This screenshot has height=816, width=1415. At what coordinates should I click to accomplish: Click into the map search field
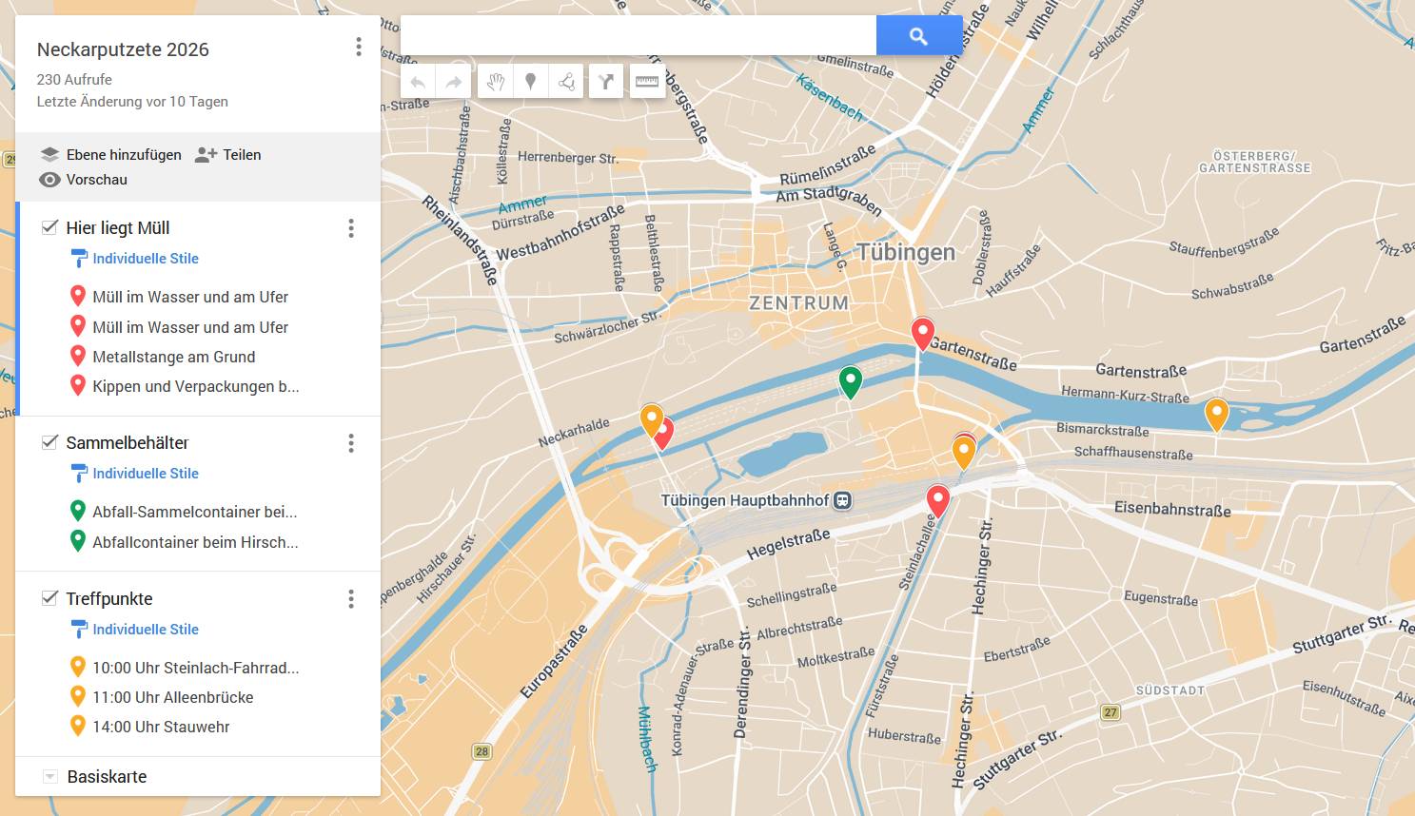tap(638, 36)
